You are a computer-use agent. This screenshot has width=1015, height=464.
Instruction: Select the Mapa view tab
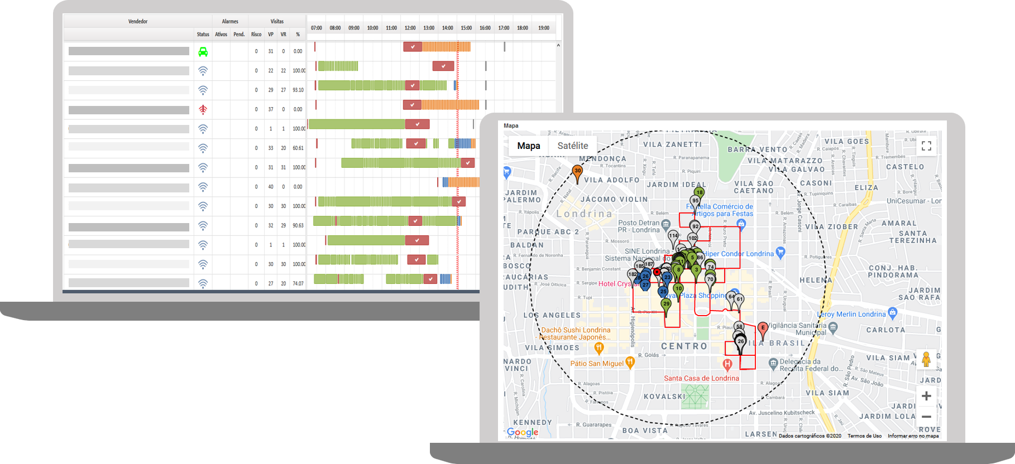click(x=528, y=146)
